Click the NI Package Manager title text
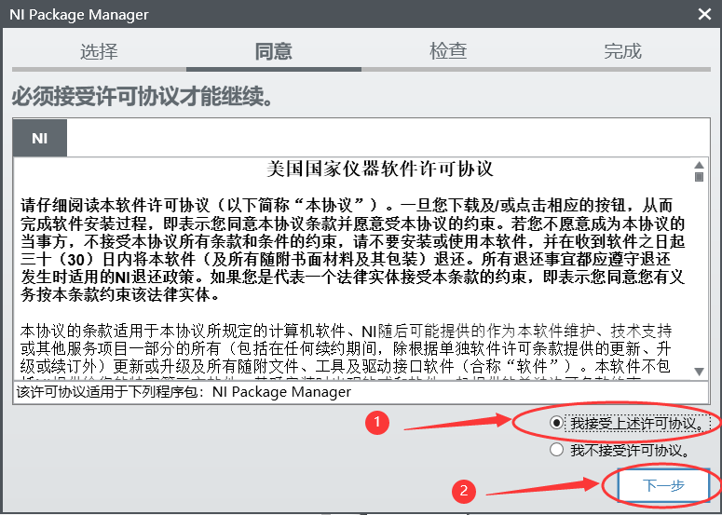The height and width of the screenshot is (515, 722). pos(79,14)
